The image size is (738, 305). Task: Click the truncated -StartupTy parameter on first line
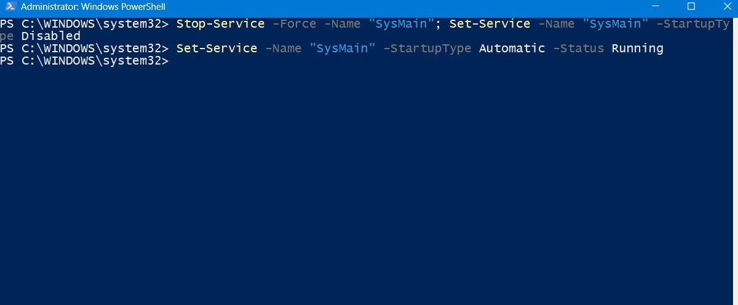(x=693, y=24)
